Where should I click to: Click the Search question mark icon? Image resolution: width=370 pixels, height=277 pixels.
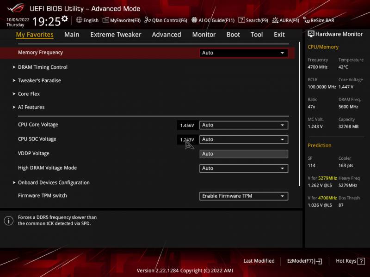click(x=241, y=20)
